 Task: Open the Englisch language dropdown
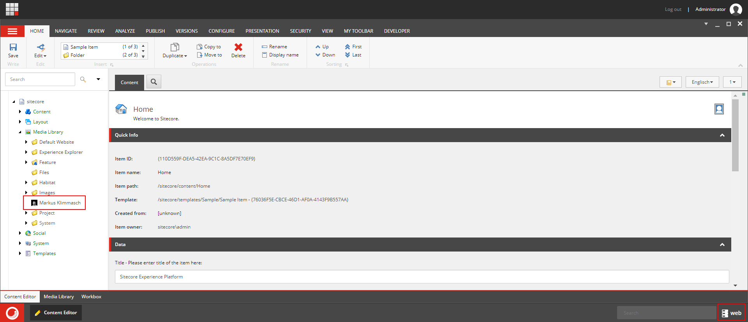pos(702,82)
